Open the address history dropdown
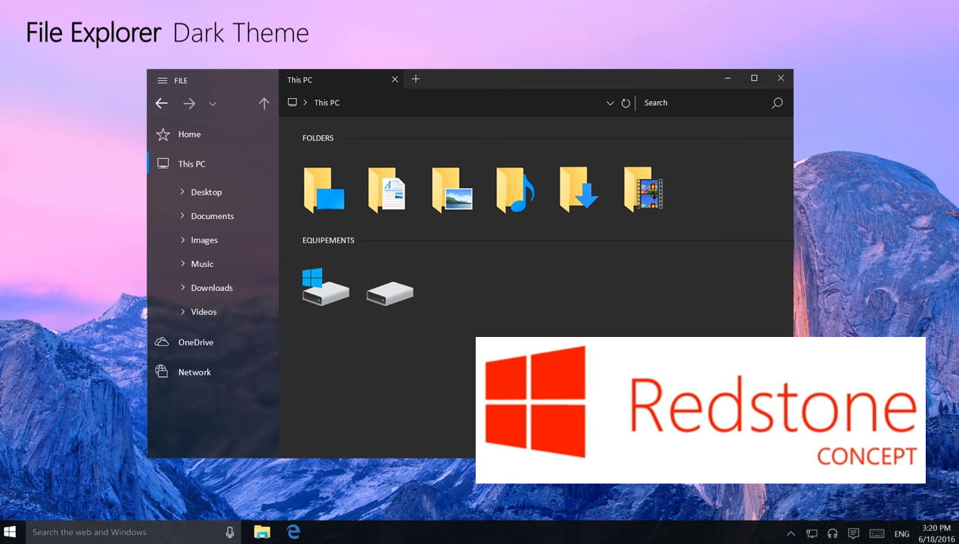The height and width of the screenshot is (544, 959). [x=610, y=104]
